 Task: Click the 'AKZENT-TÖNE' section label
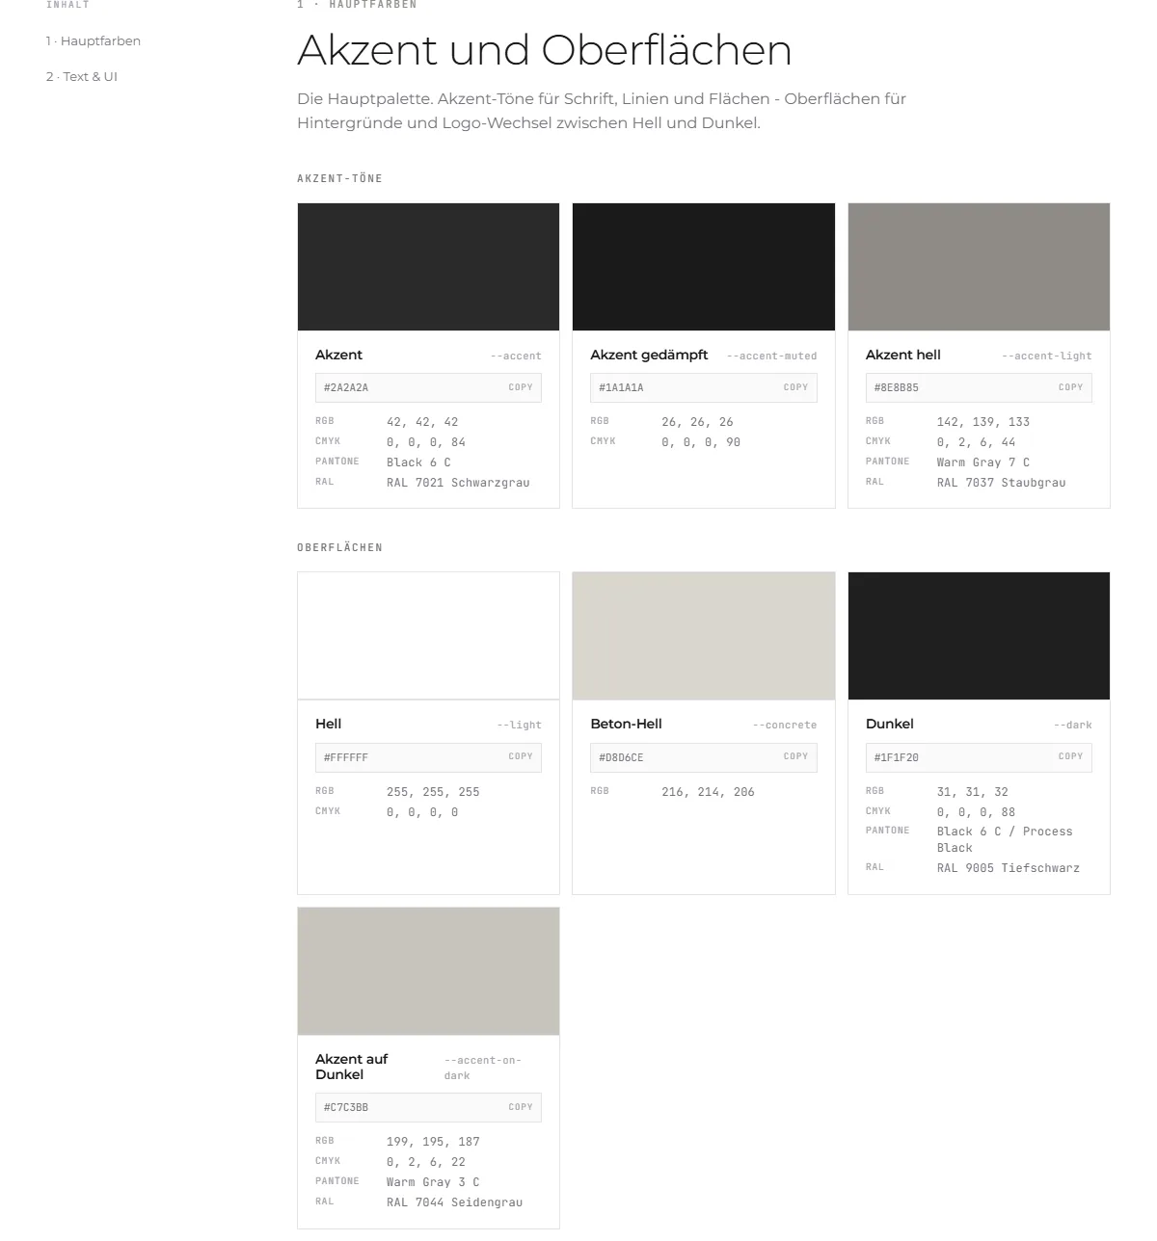[339, 178]
